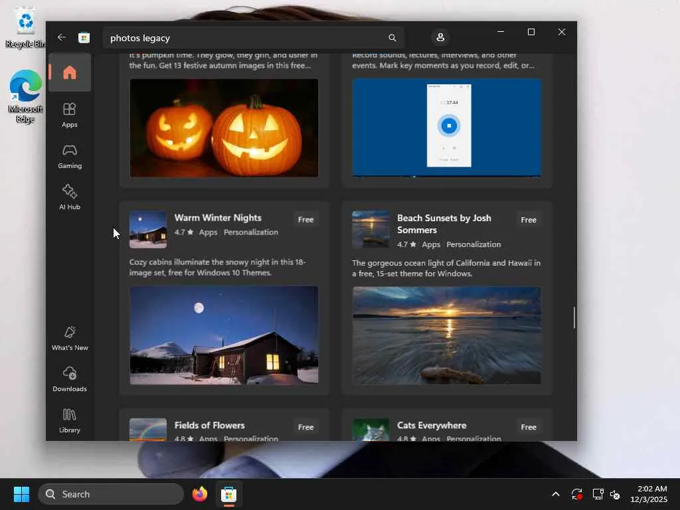Go back with the Store back arrow
The image size is (680, 510).
tap(62, 38)
